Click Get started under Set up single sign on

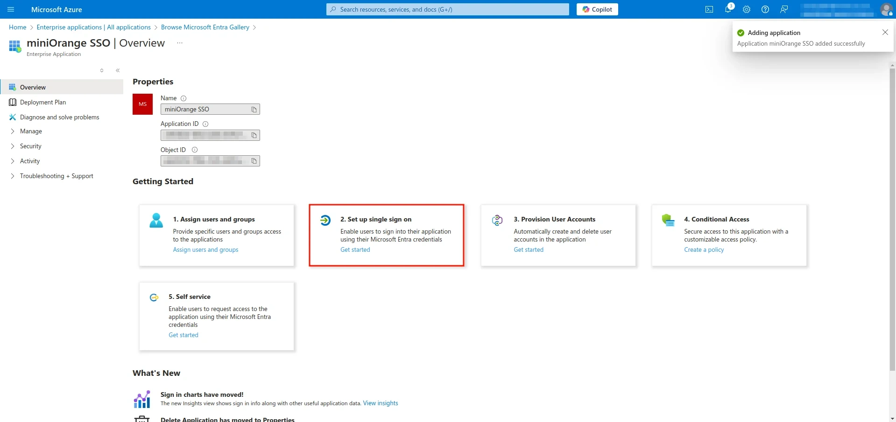coord(355,249)
